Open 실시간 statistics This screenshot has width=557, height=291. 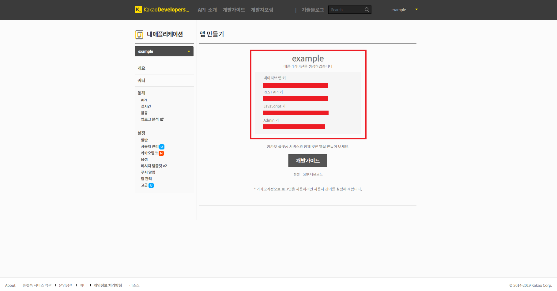[146, 107]
